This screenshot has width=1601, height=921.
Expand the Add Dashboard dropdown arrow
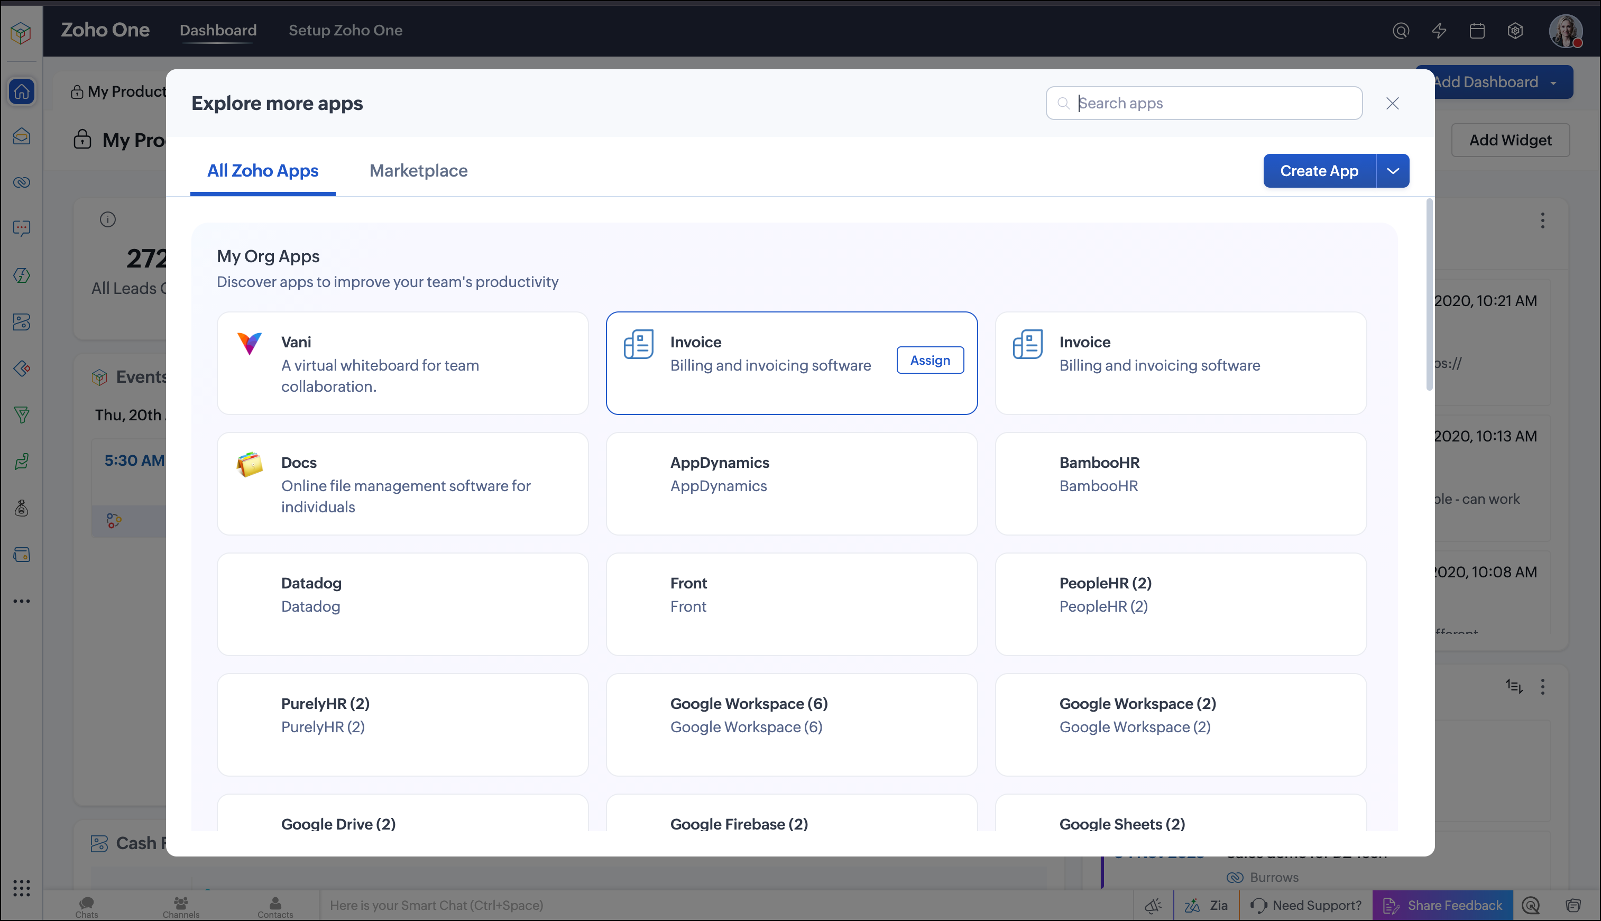tap(1553, 82)
